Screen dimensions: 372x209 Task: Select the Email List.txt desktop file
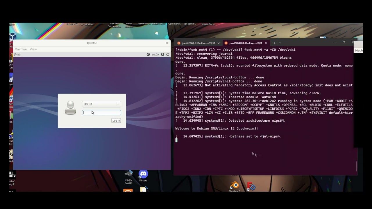click(x=159, y=24)
